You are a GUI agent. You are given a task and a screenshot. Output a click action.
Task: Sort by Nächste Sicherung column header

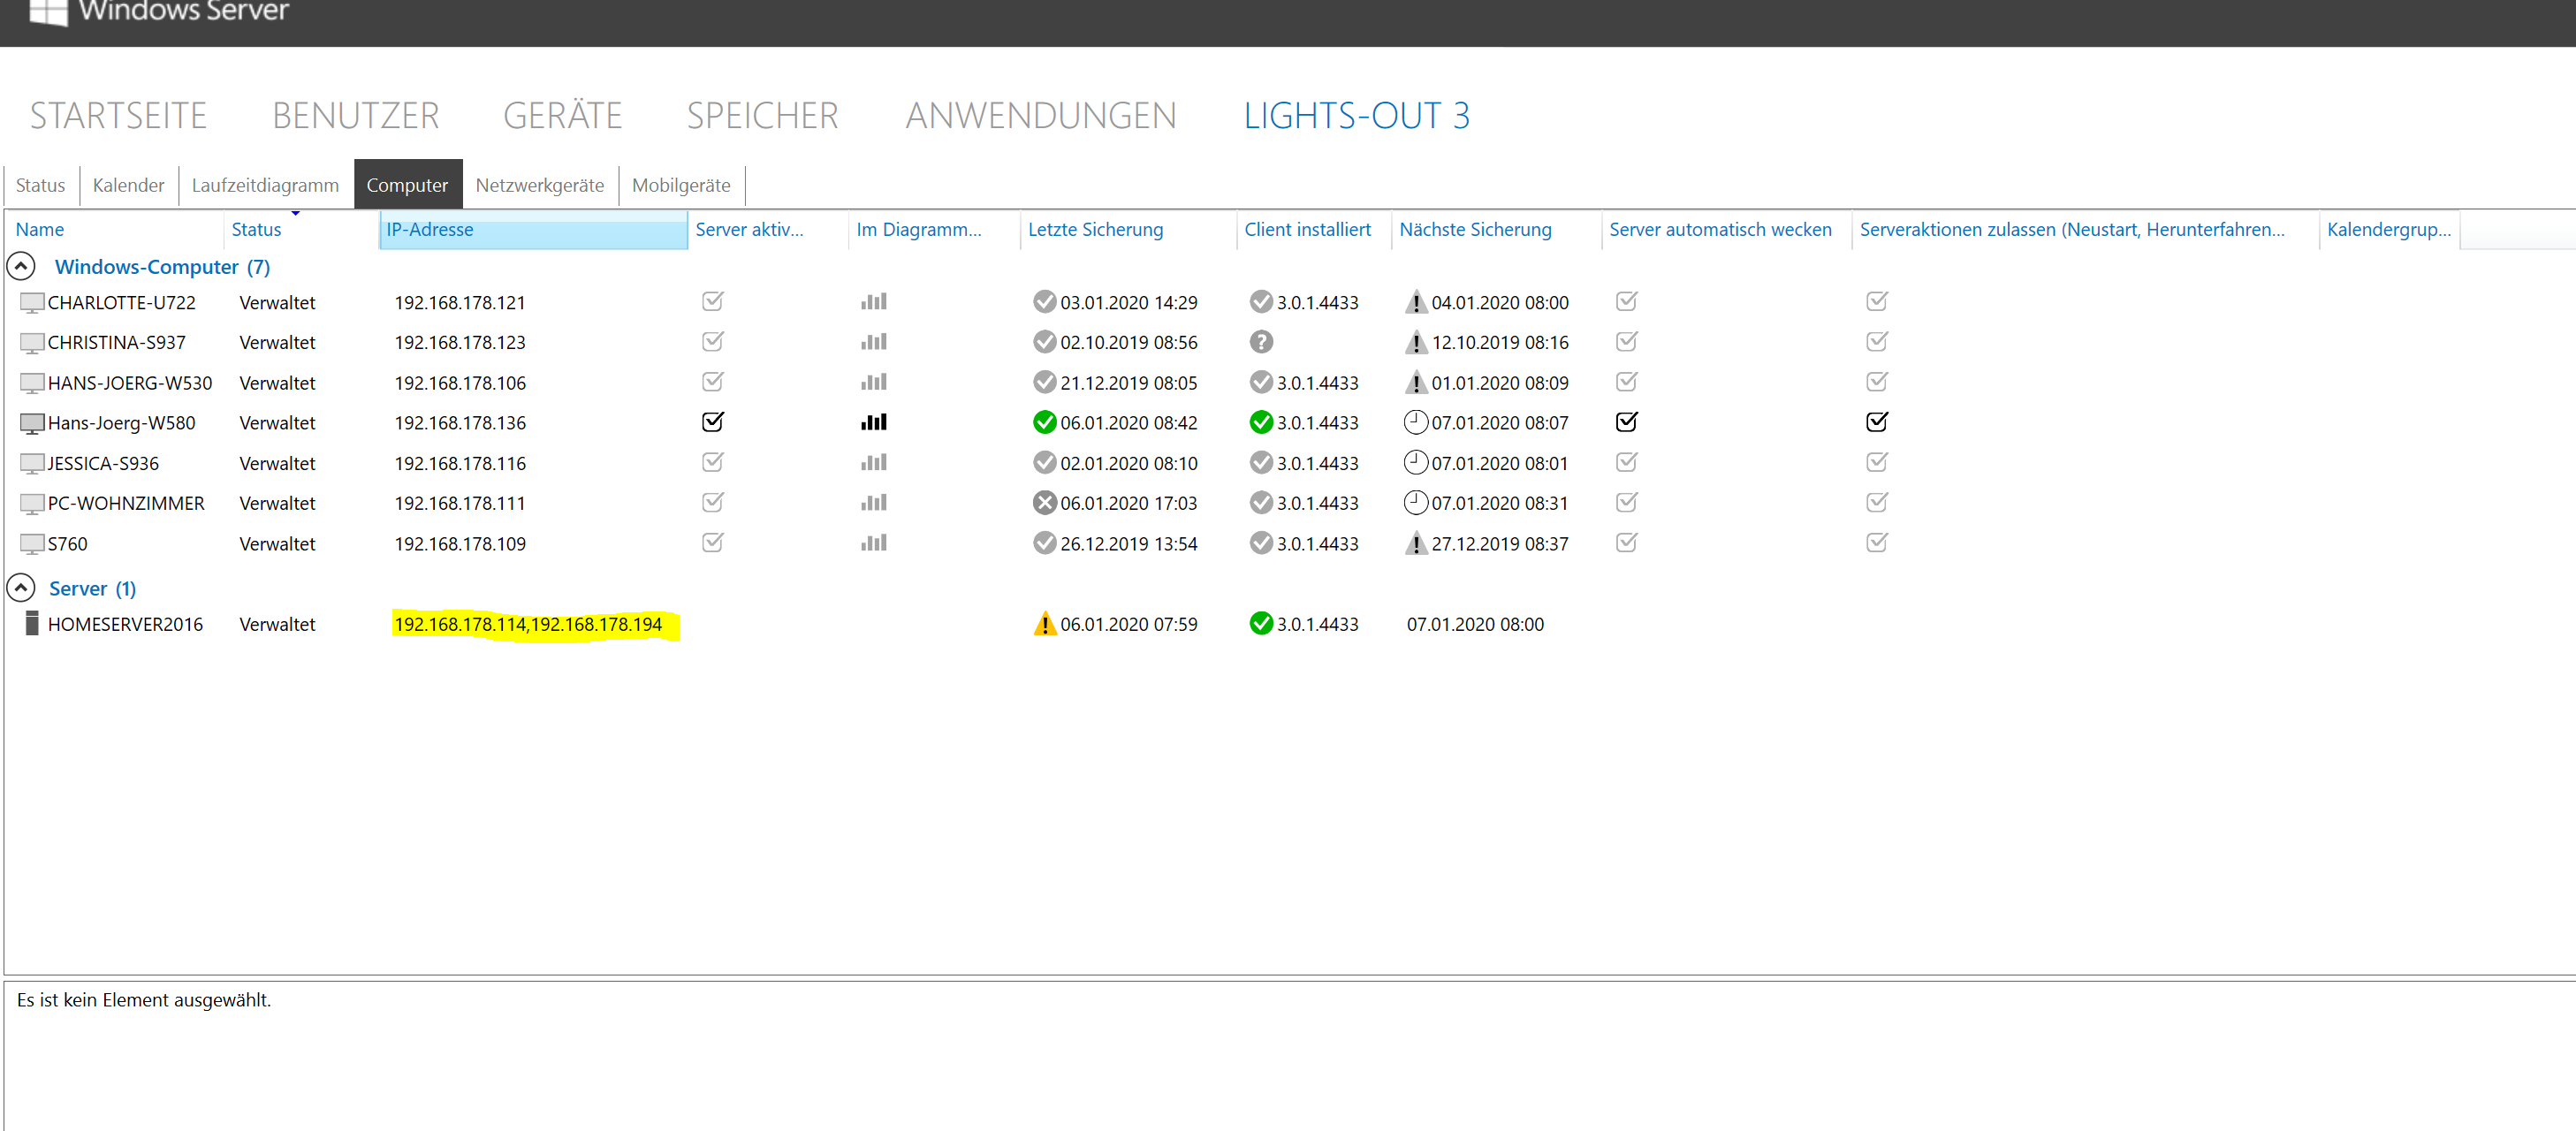1496,229
